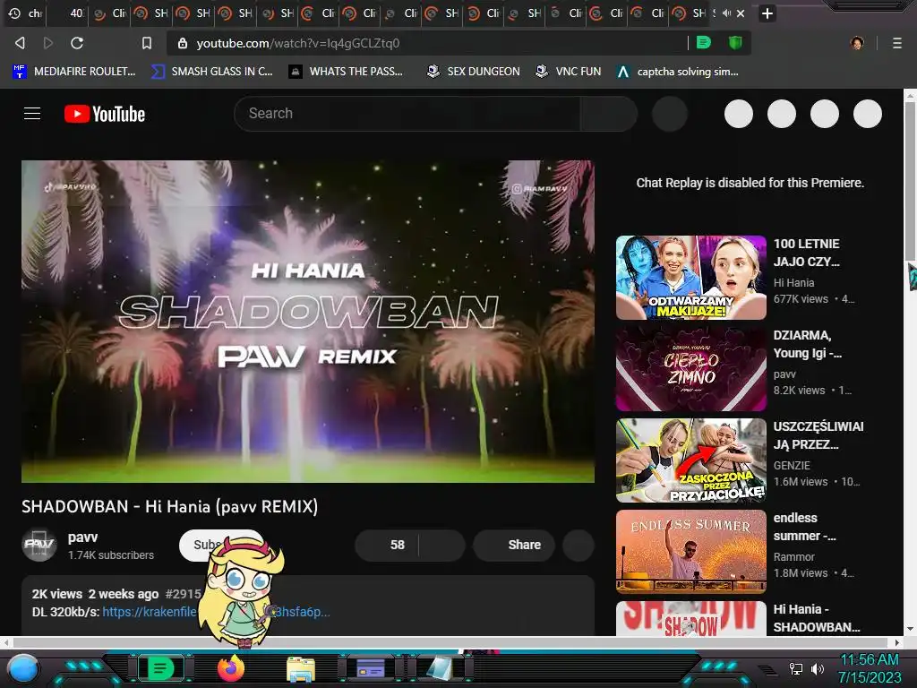Like the video with 58 likes
This screenshot has width=917, height=688.
coord(388,545)
